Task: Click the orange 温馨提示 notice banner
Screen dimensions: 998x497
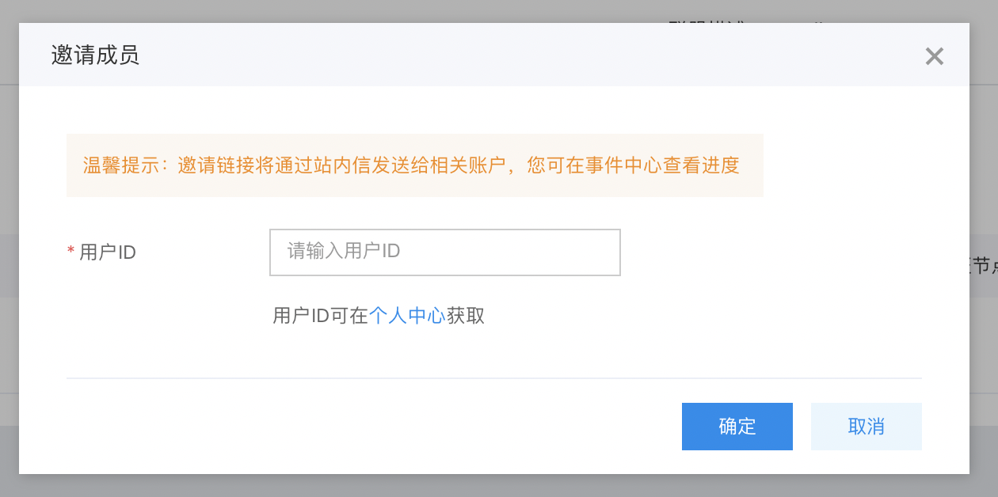Action: [x=415, y=165]
